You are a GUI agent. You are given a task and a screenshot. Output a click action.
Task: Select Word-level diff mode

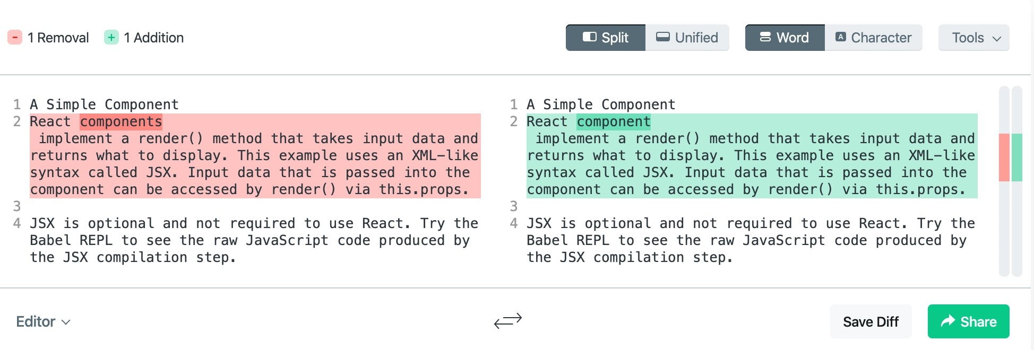[x=785, y=38]
